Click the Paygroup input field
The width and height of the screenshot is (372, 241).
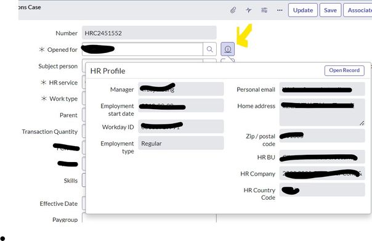point(149,218)
